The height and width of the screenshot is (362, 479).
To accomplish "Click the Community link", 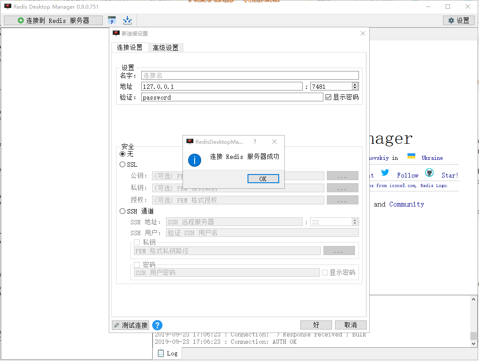I will coord(407,204).
